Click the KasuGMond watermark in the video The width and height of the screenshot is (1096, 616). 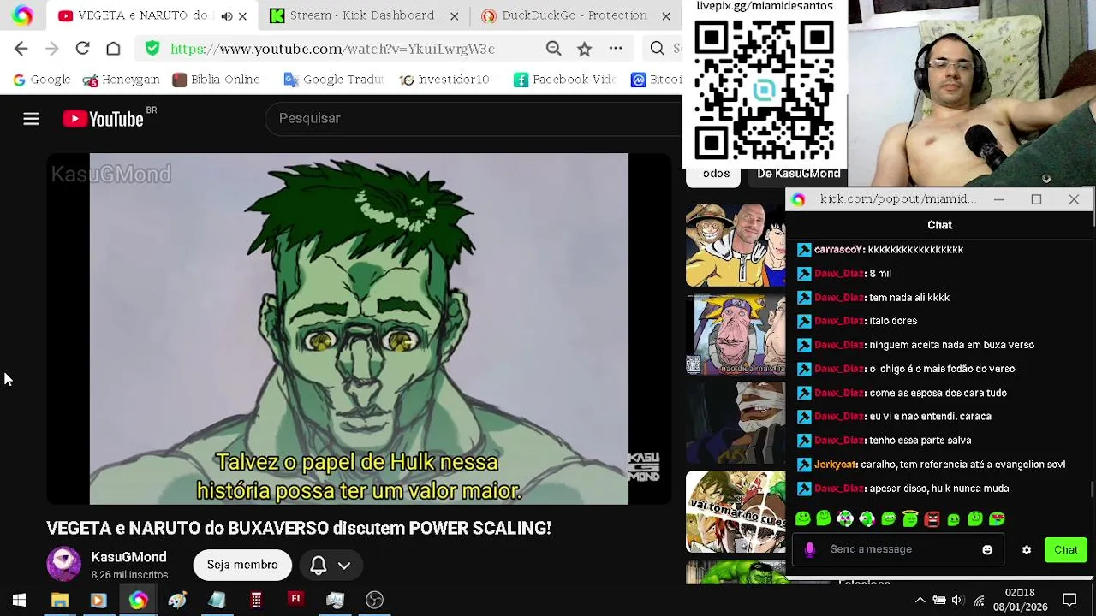click(111, 175)
